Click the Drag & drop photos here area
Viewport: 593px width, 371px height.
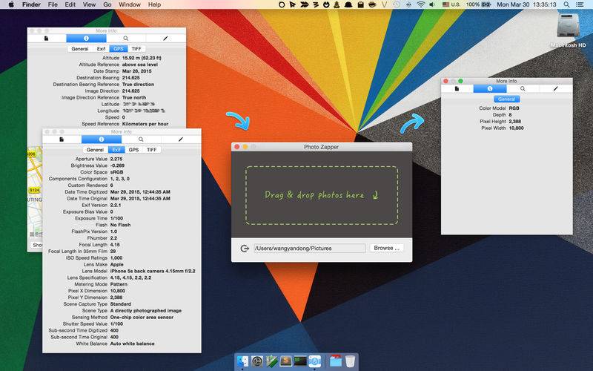point(322,195)
